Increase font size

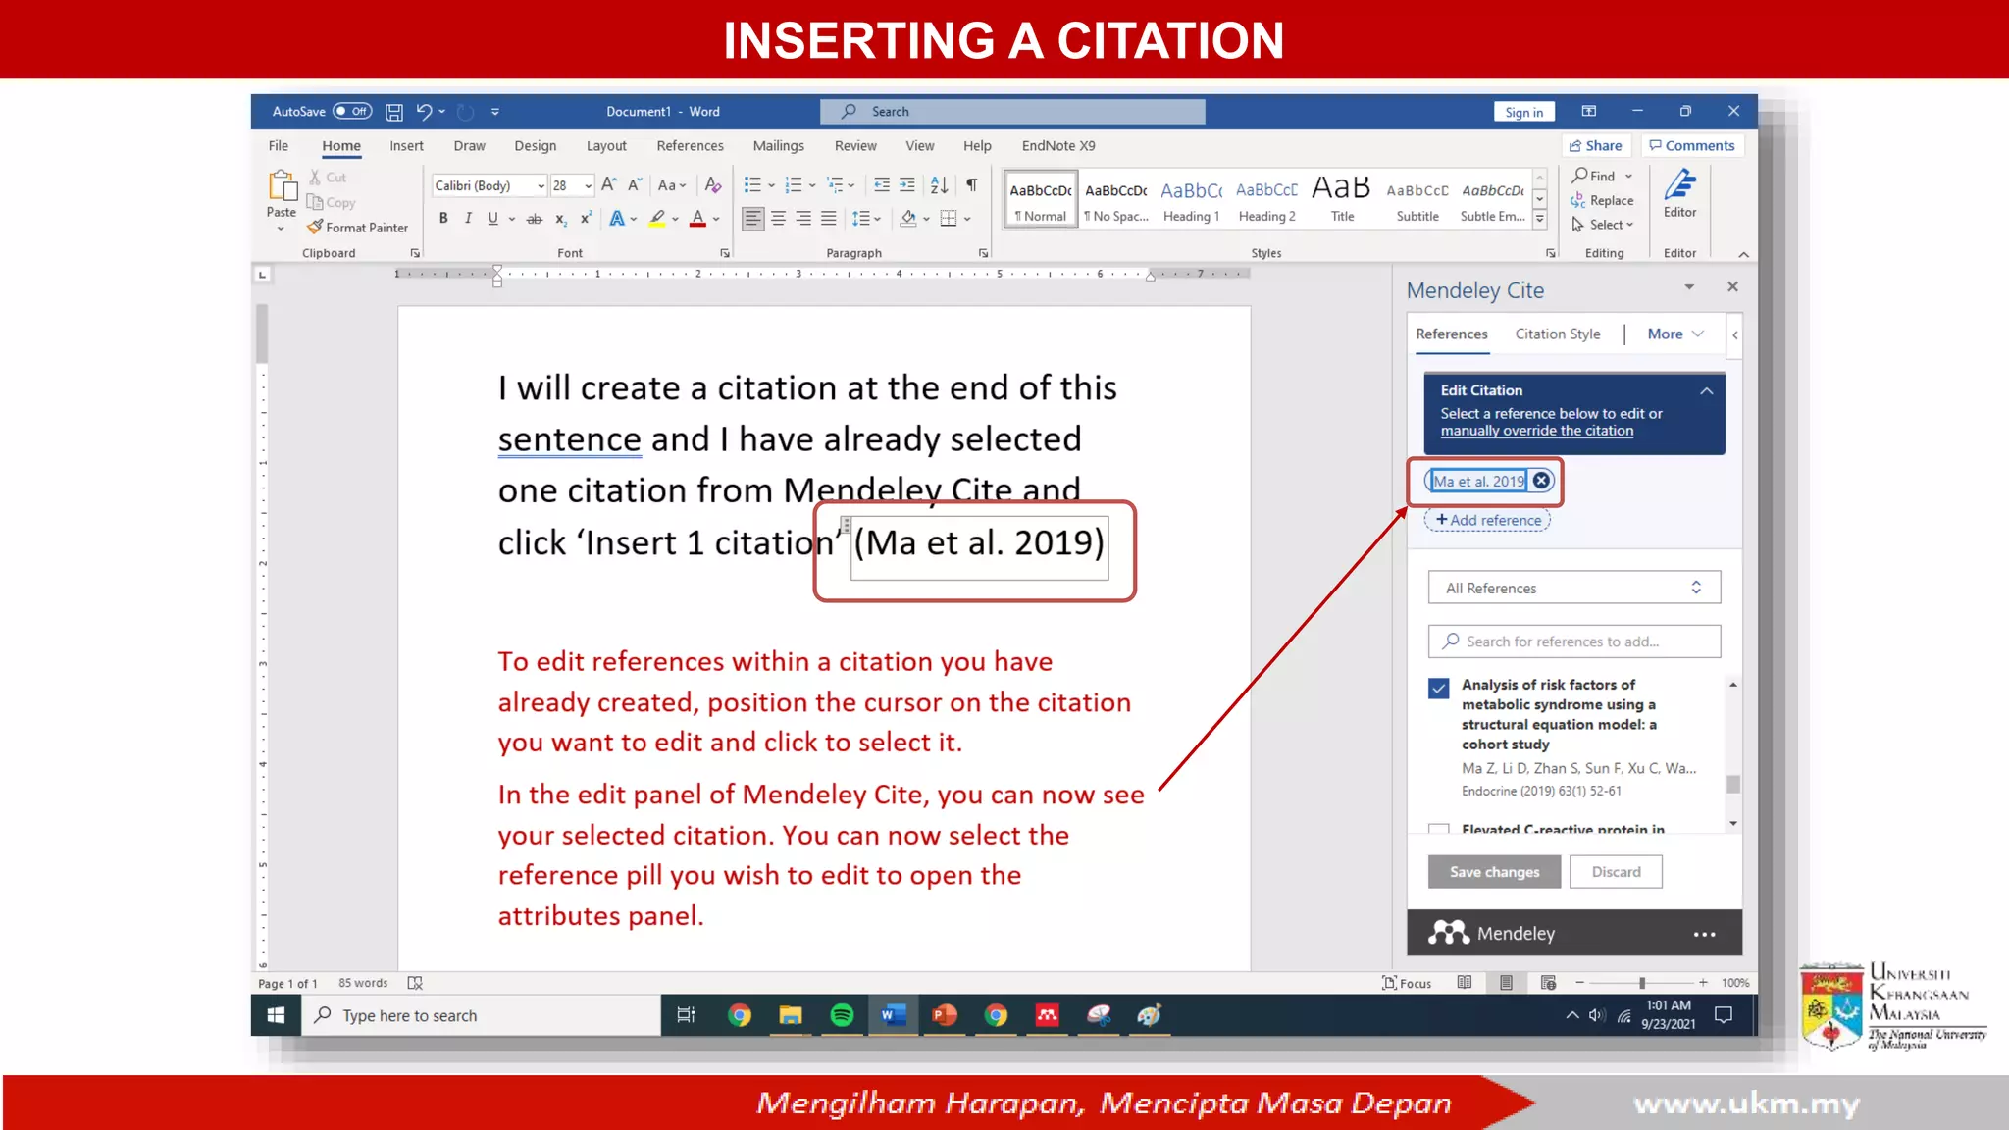click(609, 184)
